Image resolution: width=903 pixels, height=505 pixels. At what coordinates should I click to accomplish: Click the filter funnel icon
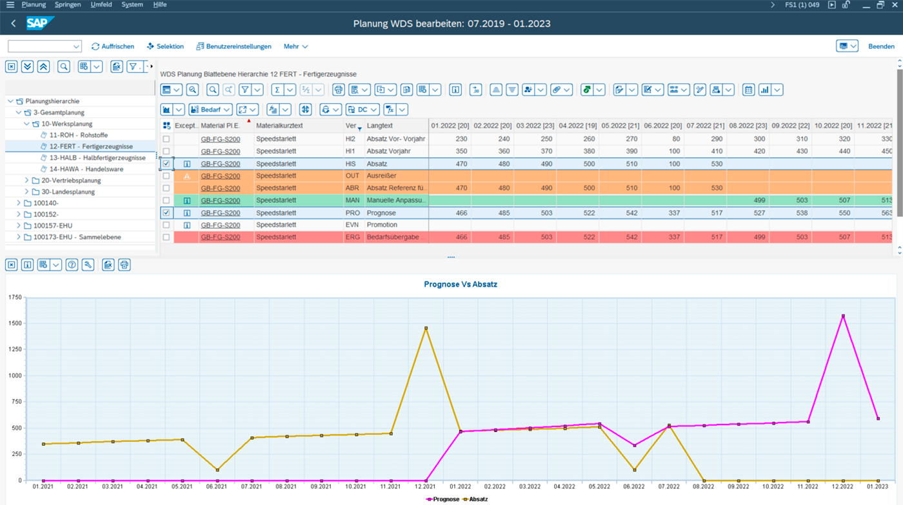tap(244, 90)
